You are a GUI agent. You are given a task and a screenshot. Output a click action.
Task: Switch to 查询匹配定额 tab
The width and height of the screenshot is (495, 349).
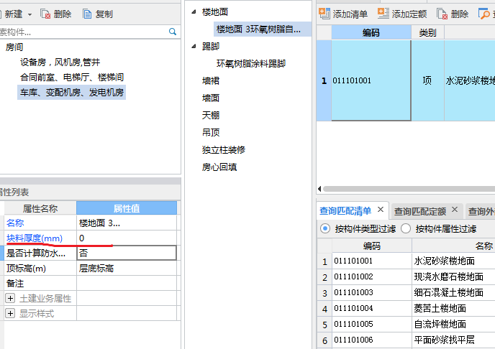(420, 211)
